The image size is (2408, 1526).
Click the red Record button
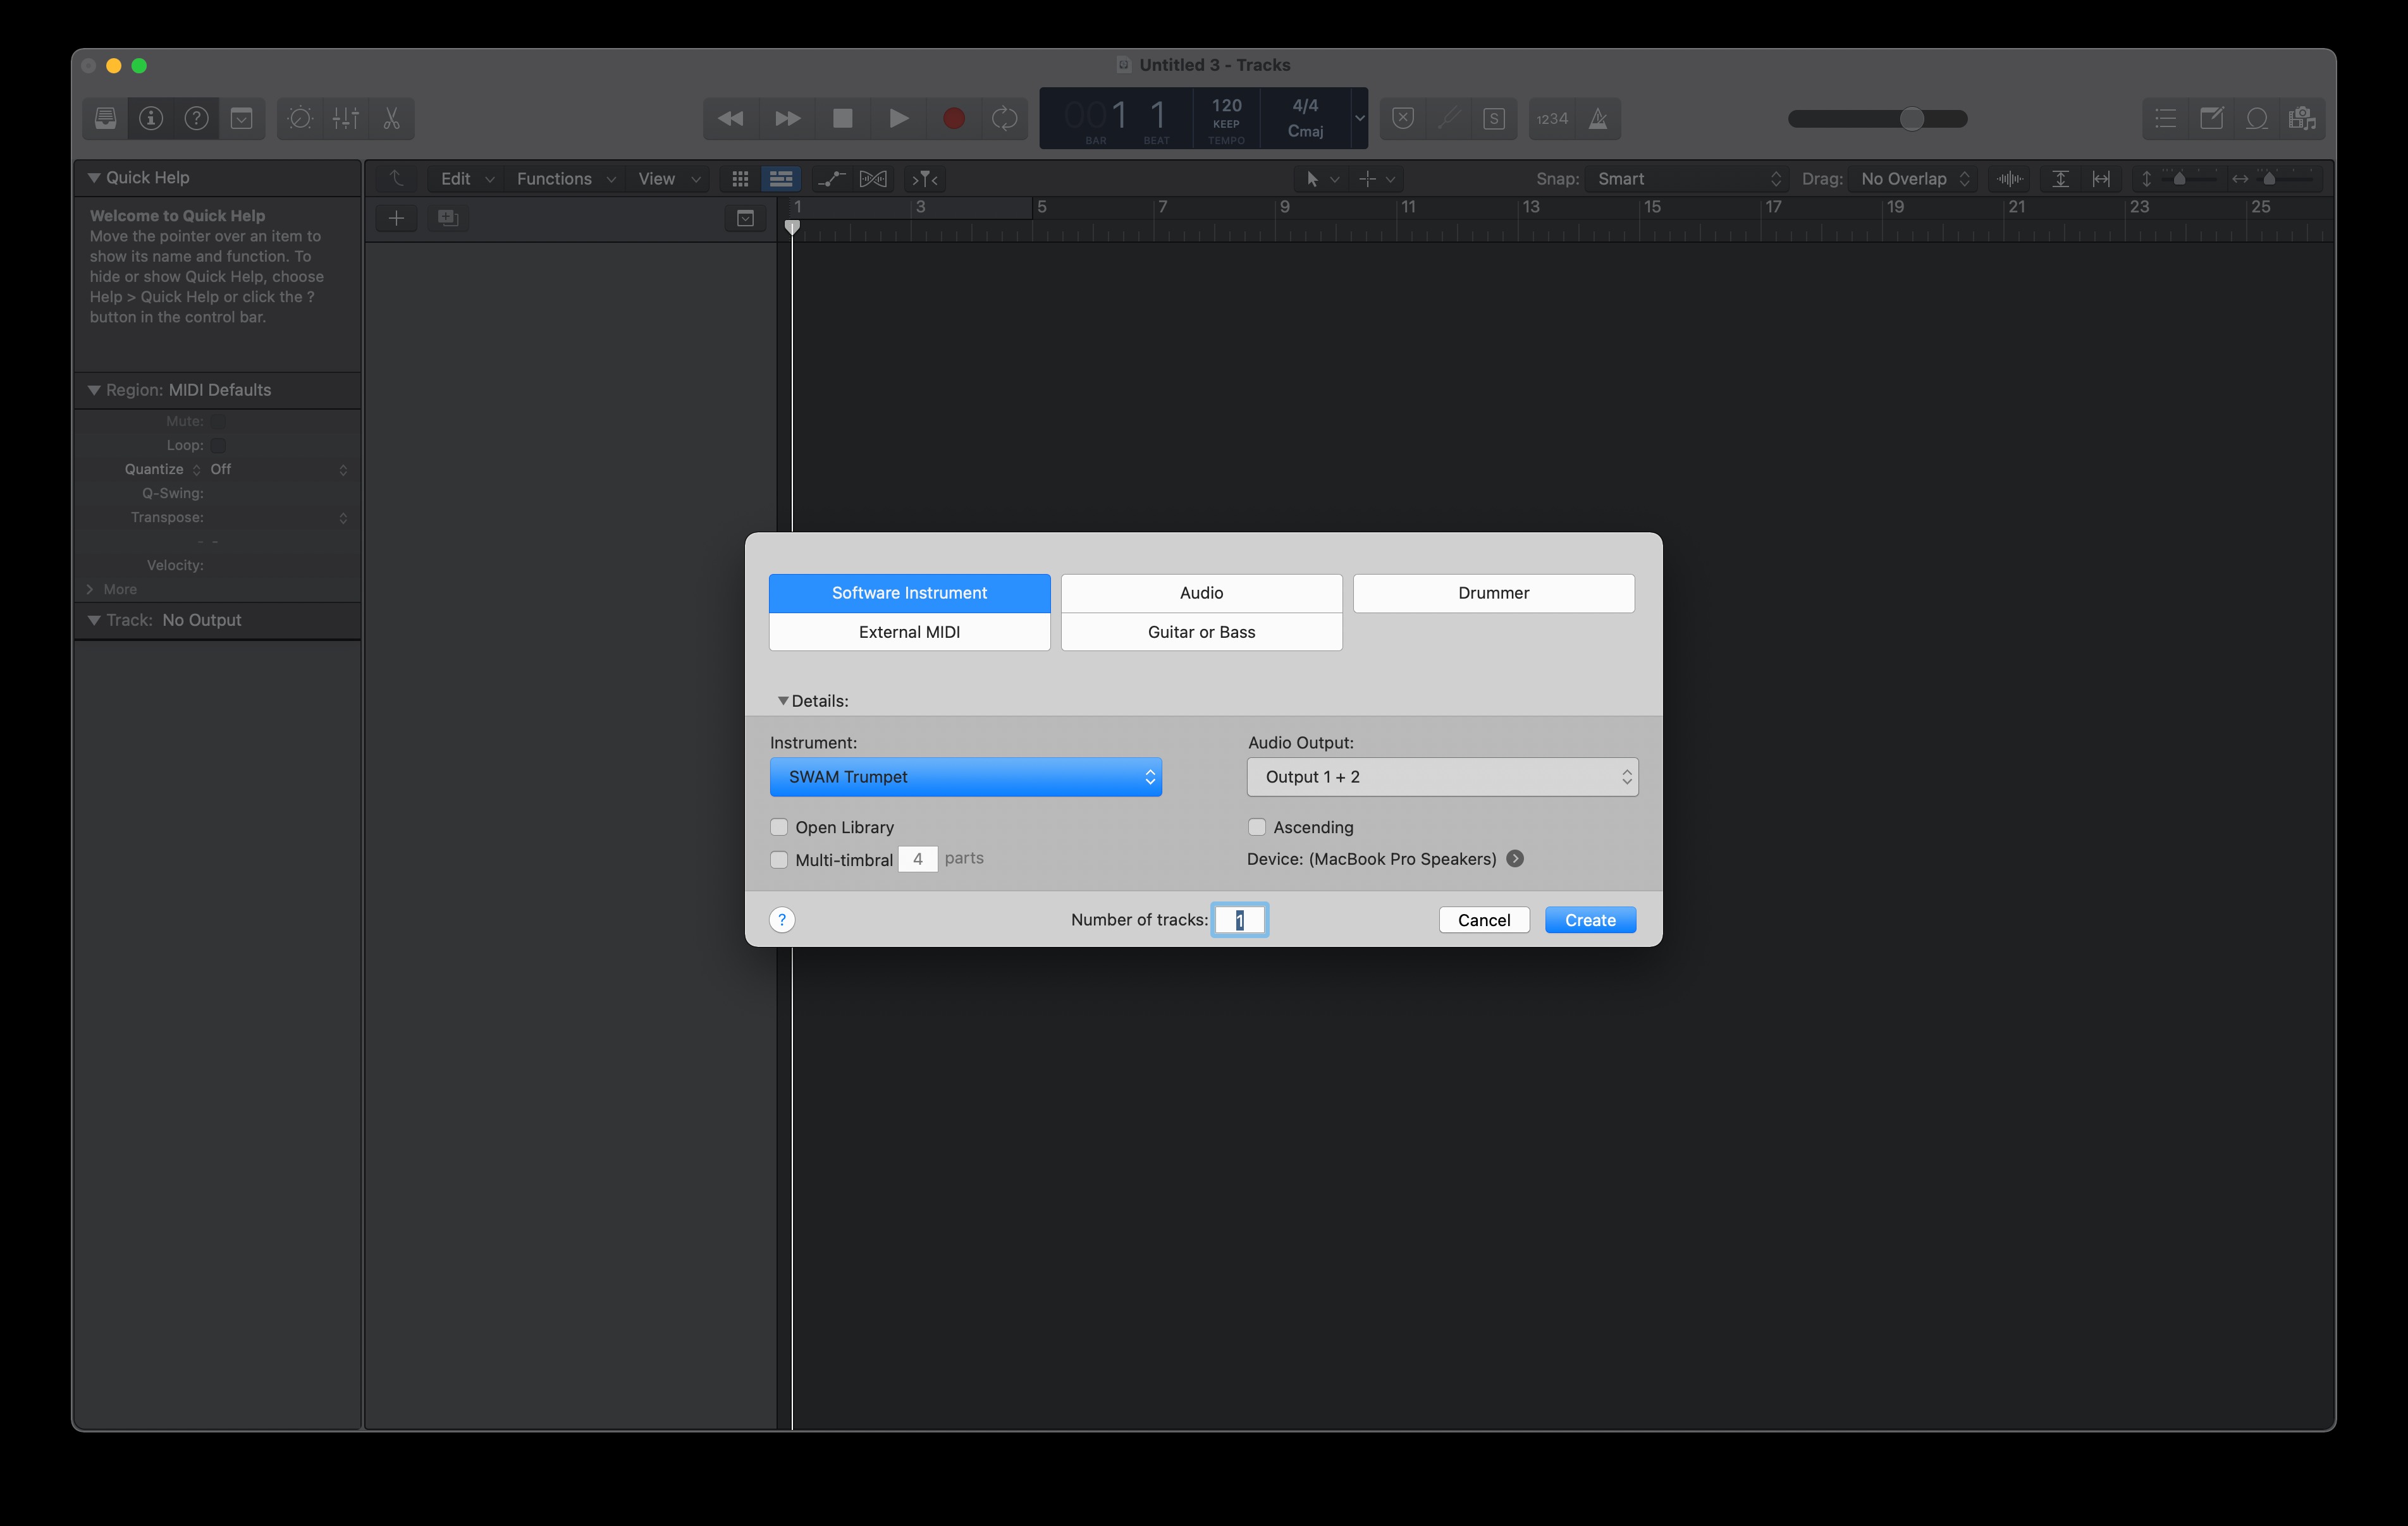[x=954, y=119]
